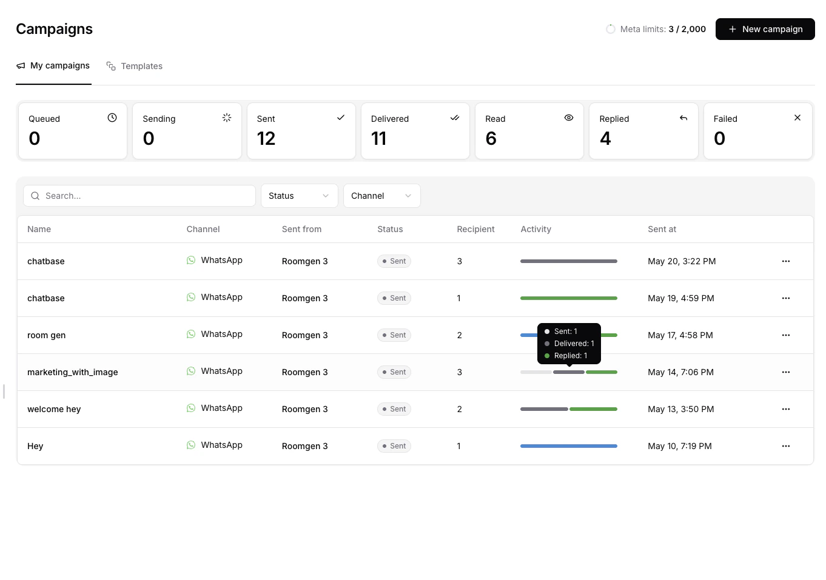Open the marketing_with_image campaign name
The image size is (826, 580).
(x=73, y=372)
